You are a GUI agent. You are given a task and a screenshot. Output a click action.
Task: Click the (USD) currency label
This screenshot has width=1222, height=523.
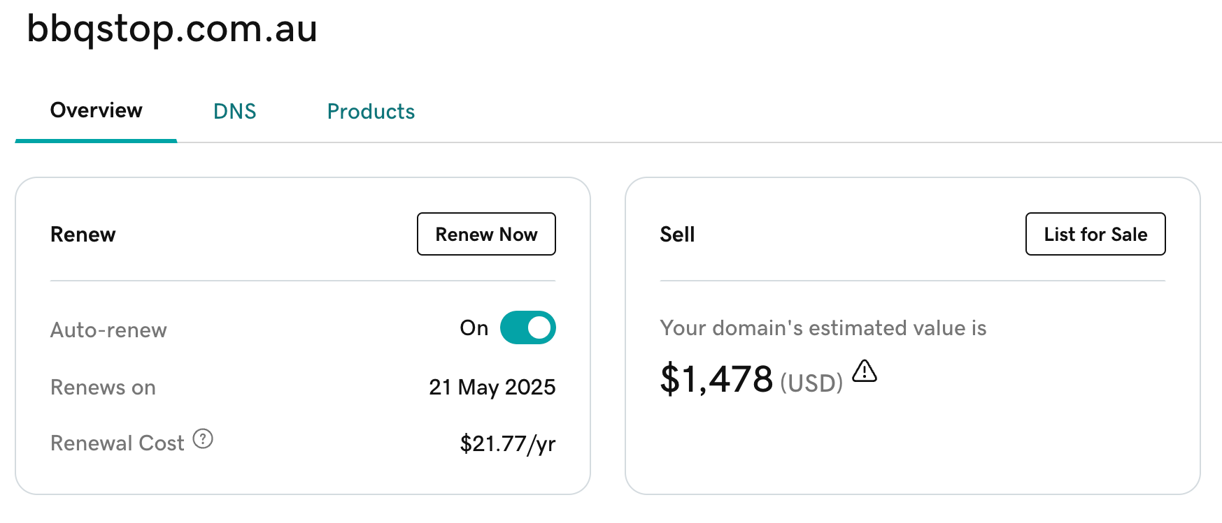(x=811, y=383)
